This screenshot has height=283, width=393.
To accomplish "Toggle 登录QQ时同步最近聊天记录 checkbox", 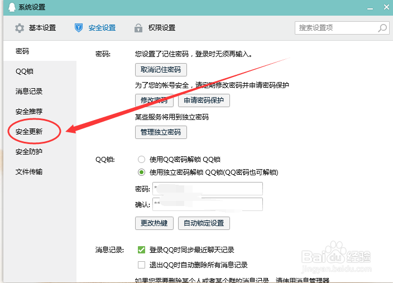I will 141,250.
